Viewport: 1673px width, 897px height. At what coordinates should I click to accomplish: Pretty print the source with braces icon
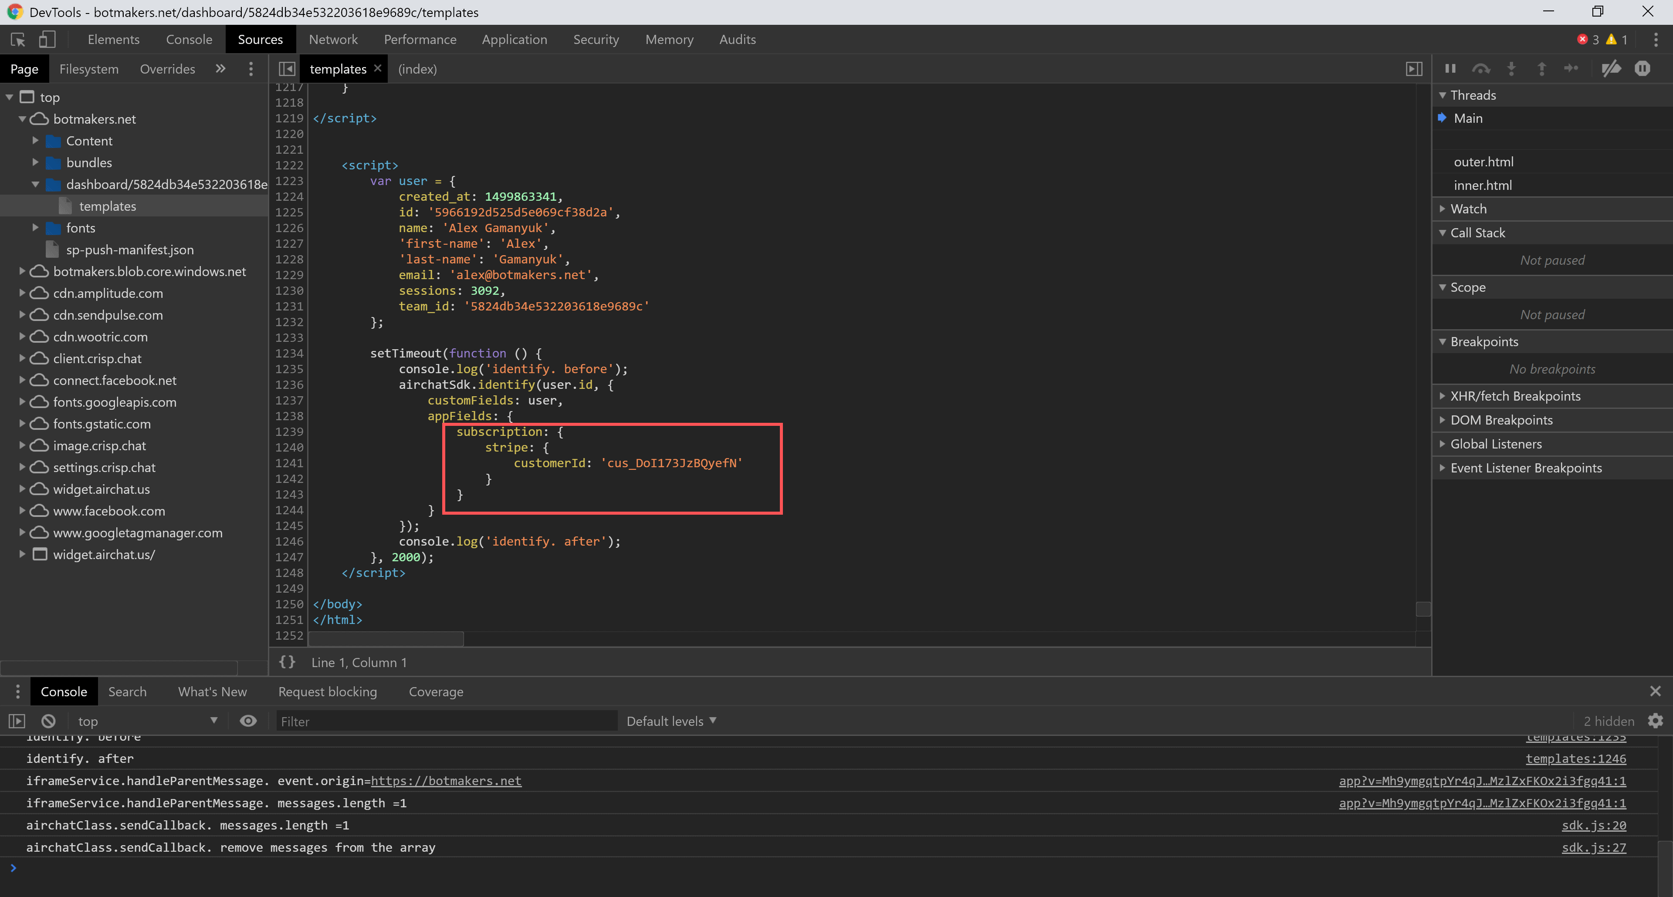pos(287,662)
